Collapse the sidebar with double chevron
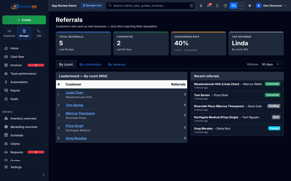 [44, 175]
